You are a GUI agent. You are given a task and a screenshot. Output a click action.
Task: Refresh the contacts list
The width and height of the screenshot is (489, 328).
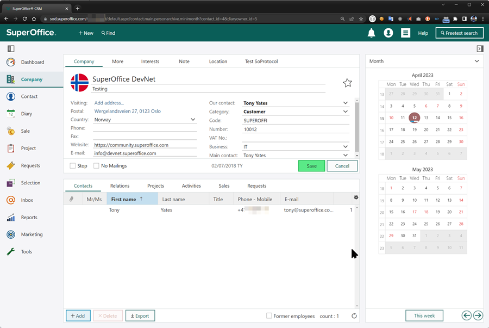tap(354, 316)
